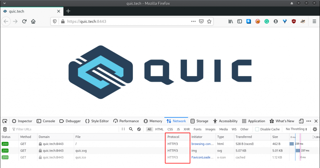Open the No Throttling dropdown
The height and width of the screenshot is (168, 320).
(296, 129)
